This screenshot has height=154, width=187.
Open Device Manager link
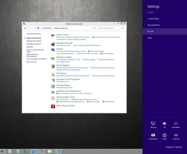[108, 54]
